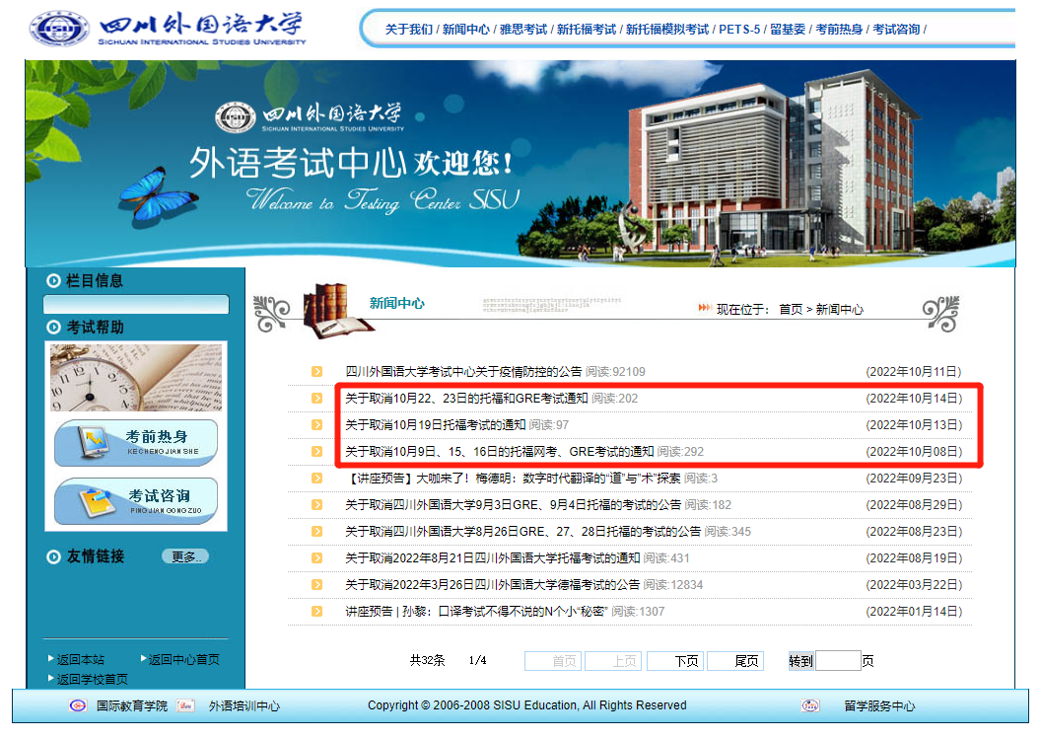1041x739 pixels.
Task: Click 更多.. next to 友情链接
Action: point(186,556)
